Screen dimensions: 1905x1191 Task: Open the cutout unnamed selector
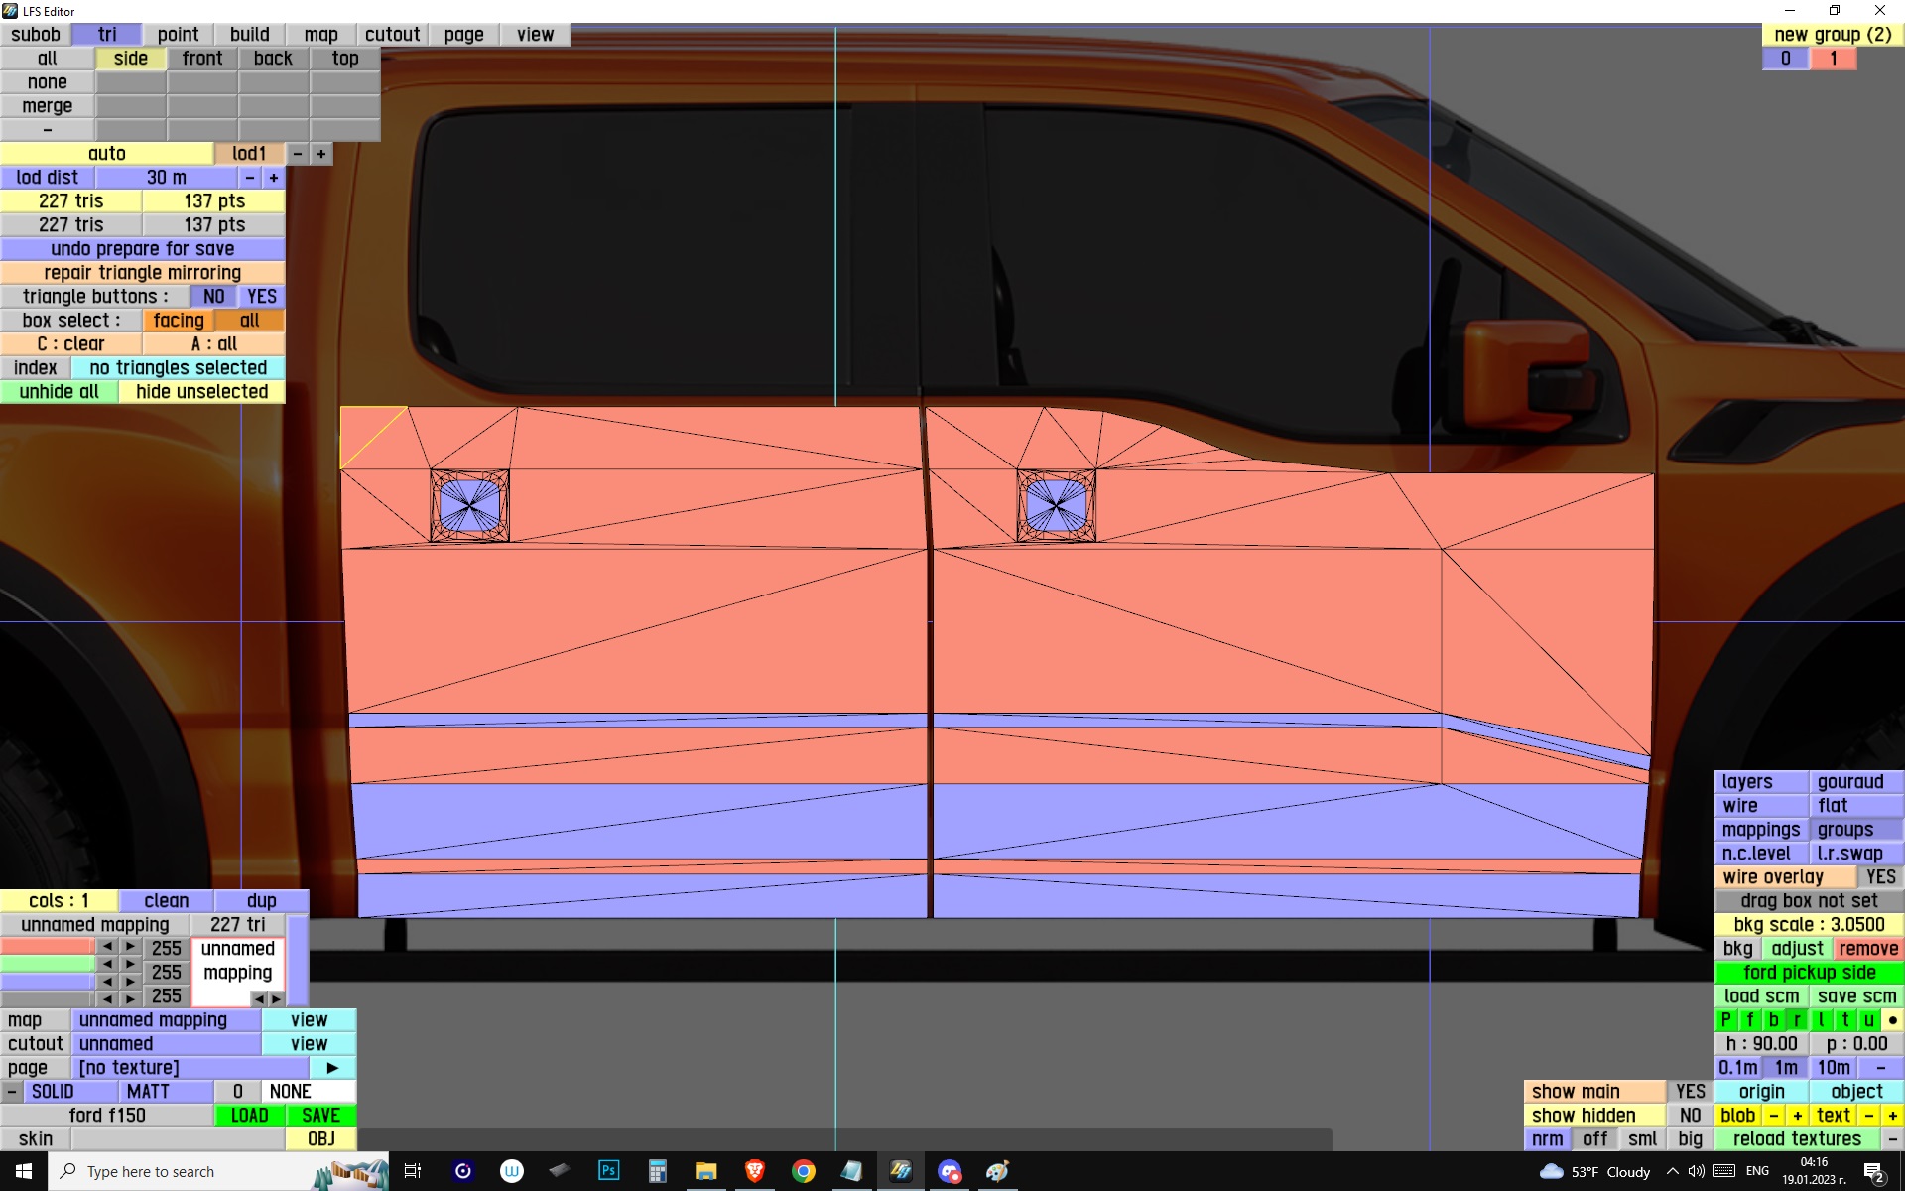(166, 1044)
